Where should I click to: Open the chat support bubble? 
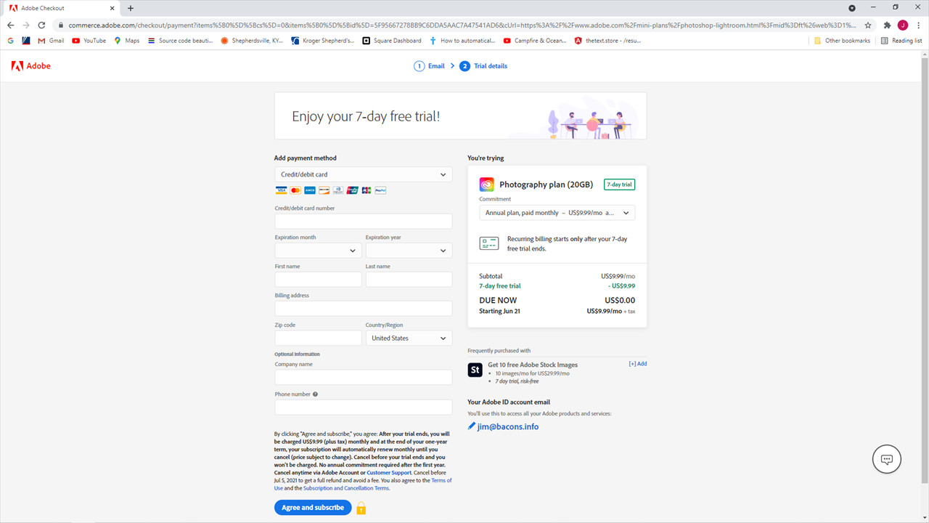pos(886,459)
